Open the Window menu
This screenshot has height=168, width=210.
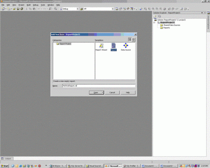click(50, 5)
